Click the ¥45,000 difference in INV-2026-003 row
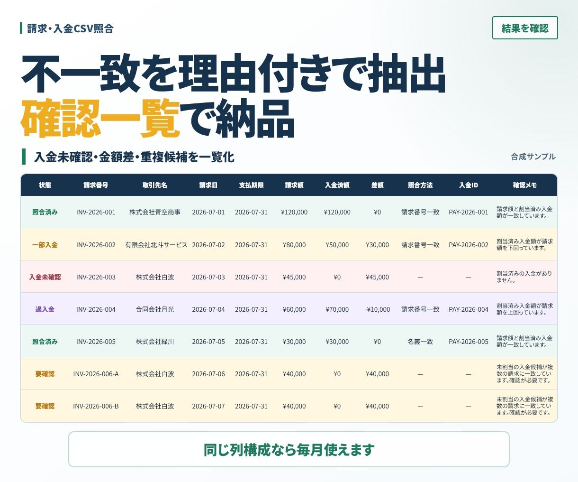 tap(377, 277)
